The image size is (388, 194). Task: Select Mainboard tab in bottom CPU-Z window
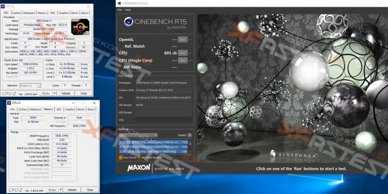(35, 109)
